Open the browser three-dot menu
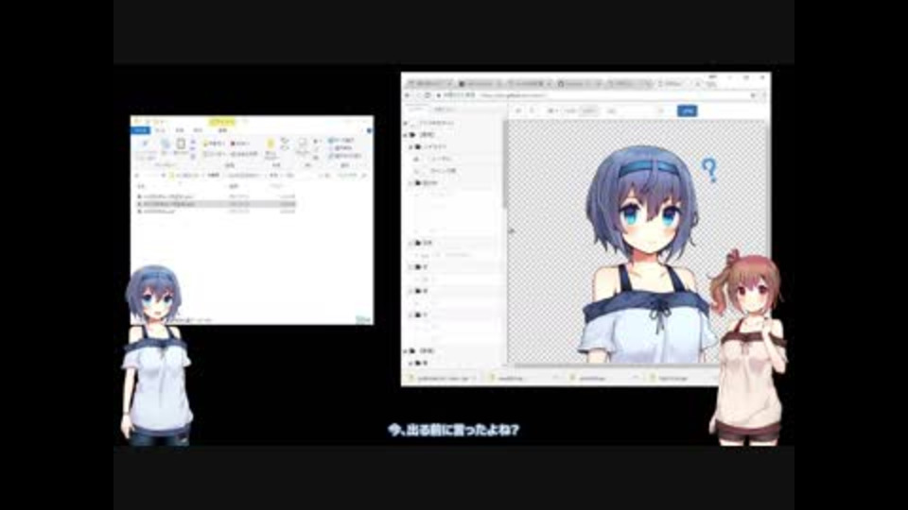Viewport: 908px width, 510px height. pyautogui.click(x=764, y=95)
